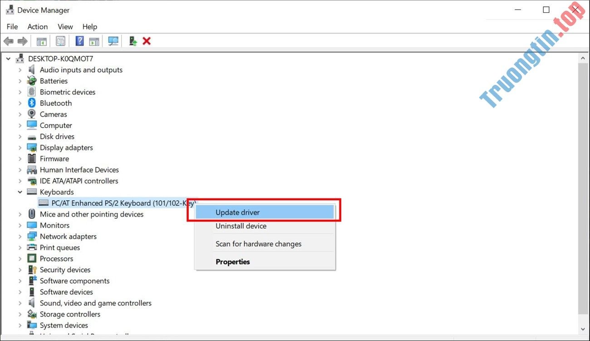Click the Back arrow toolbar icon
Viewport: 590px width, 341px height.
coord(8,41)
